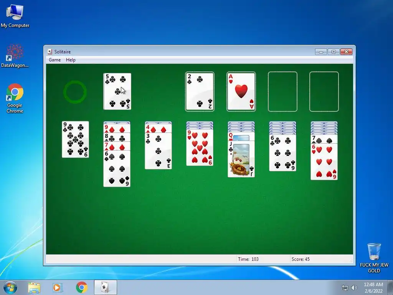
Task: Select the 9 of diamonds card
Action: (x=117, y=128)
